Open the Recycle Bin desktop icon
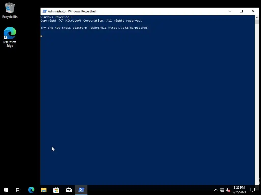 (x=10, y=10)
